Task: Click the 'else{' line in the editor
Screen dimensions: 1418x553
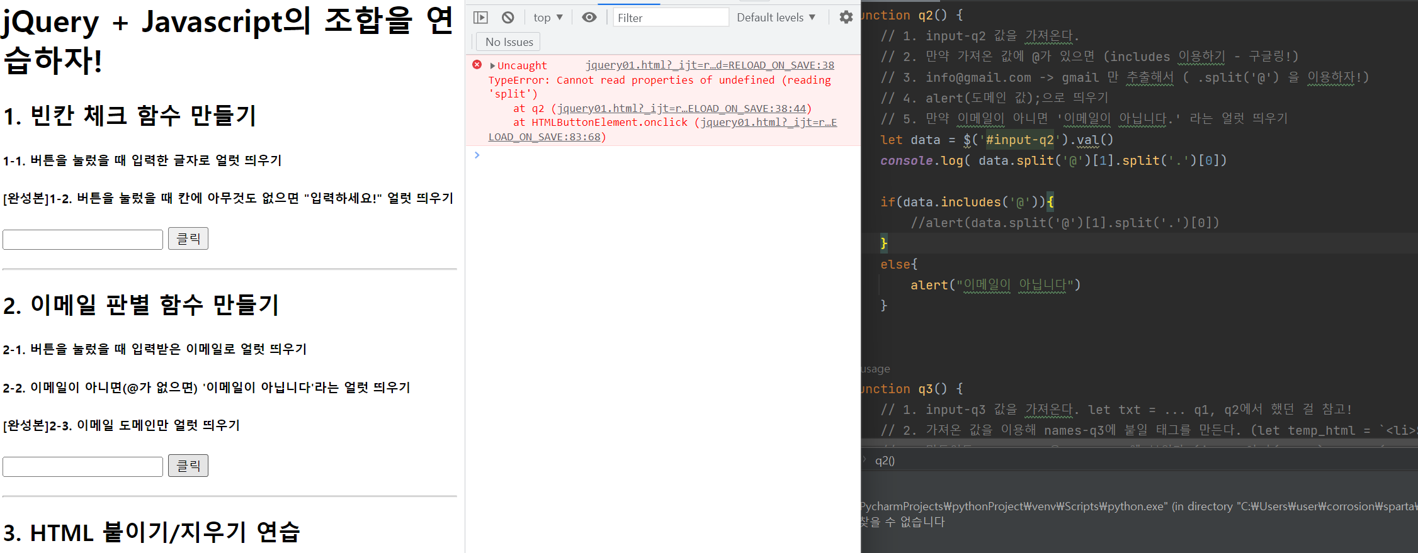Action: (x=899, y=264)
